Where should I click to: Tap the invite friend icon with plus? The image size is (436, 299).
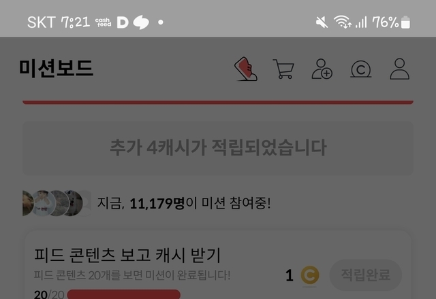[x=322, y=69]
